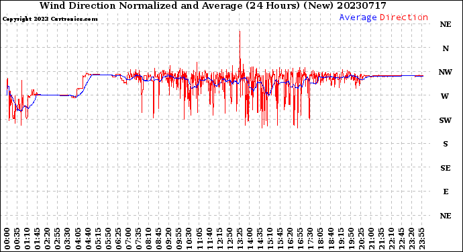Image resolution: width=463 pixels, height=252 pixels.
Task: Select the "15:45" time axis label
Action: click(280, 239)
